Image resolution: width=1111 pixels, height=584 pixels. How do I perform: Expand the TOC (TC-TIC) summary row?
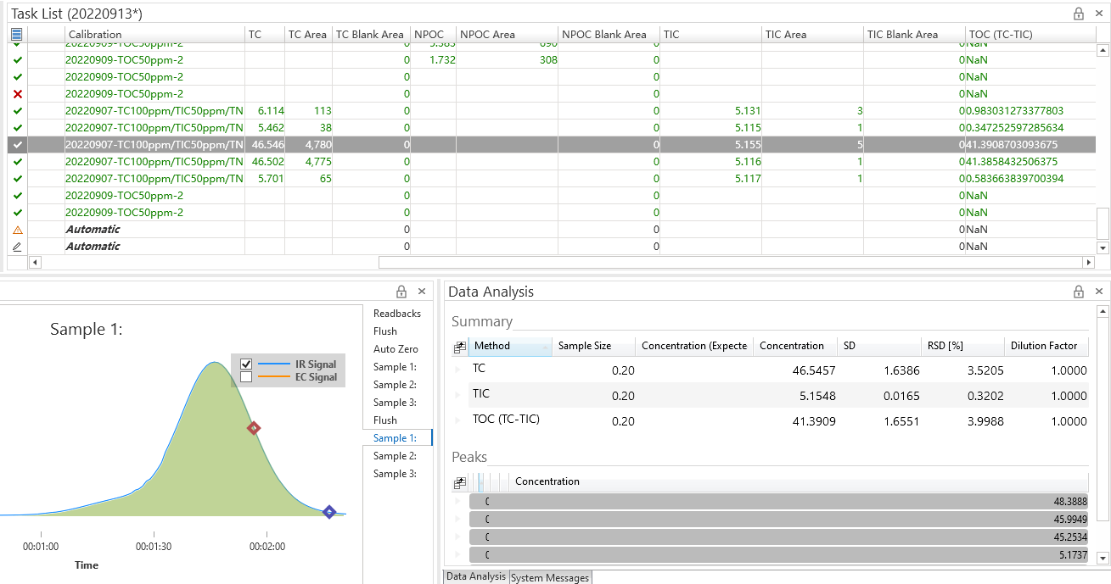tap(458, 421)
